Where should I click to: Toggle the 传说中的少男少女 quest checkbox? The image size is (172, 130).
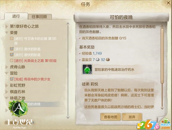(12, 79)
